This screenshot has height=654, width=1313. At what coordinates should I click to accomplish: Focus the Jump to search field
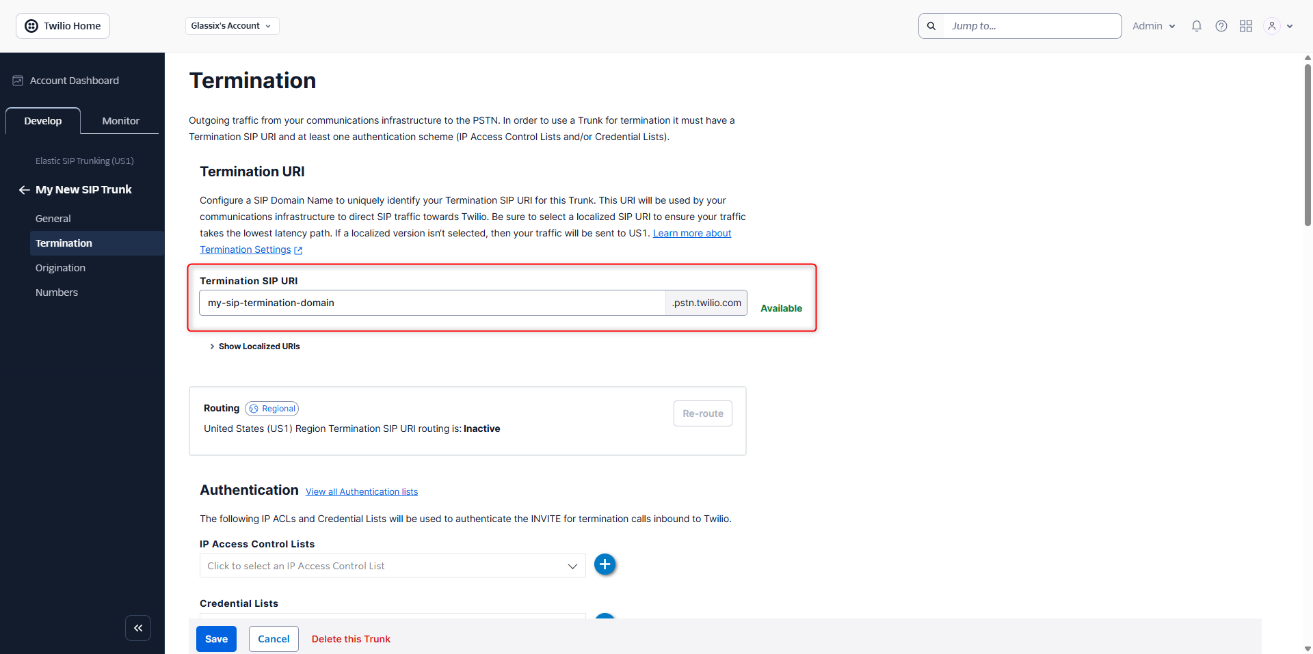(x=1032, y=26)
